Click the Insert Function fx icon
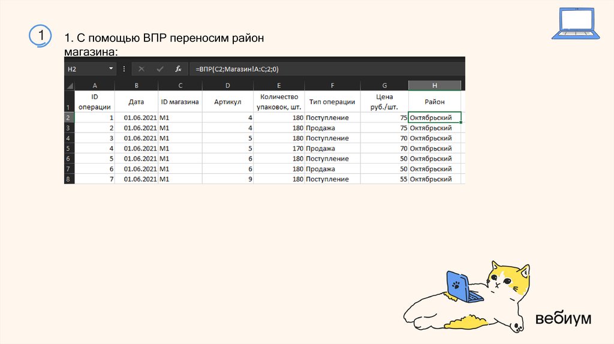This screenshot has width=614, height=344. coord(178,69)
